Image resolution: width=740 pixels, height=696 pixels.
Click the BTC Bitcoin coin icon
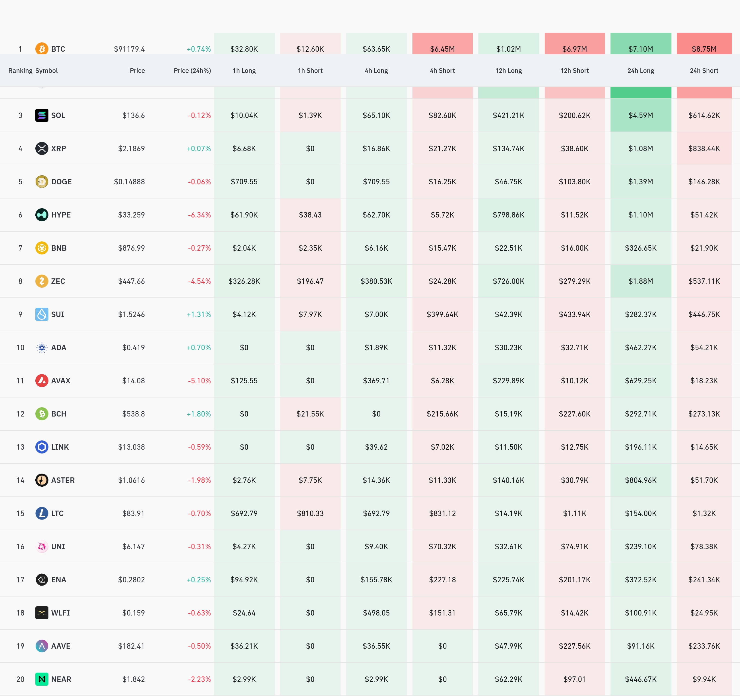pos(42,49)
